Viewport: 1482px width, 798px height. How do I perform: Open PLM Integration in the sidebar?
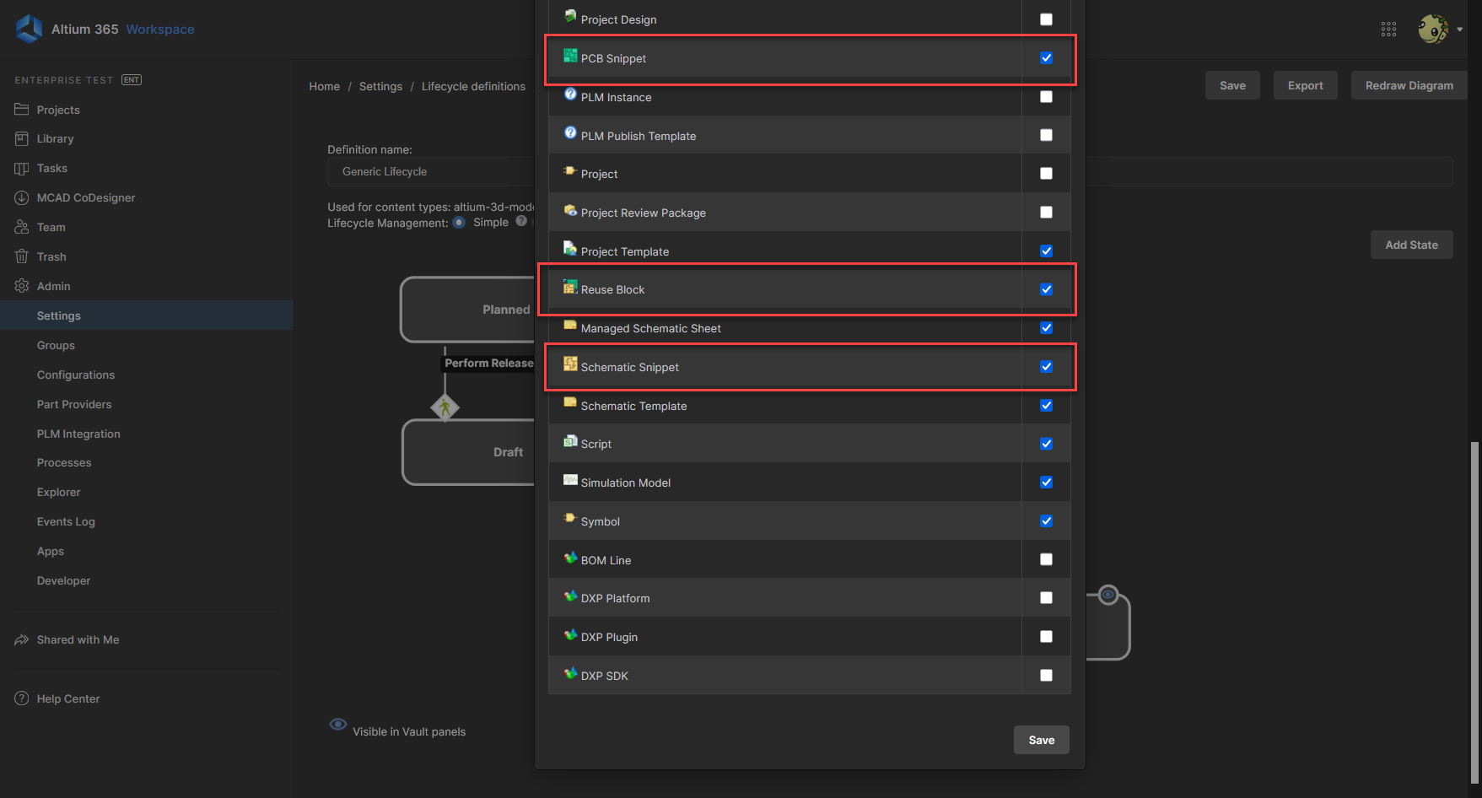click(x=78, y=434)
